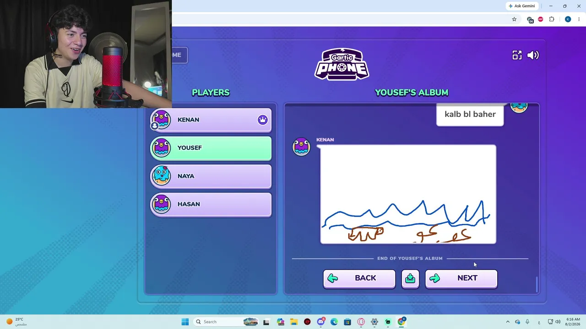Select player Kenan in the list
The image size is (586, 329).
(x=211, y=120)
